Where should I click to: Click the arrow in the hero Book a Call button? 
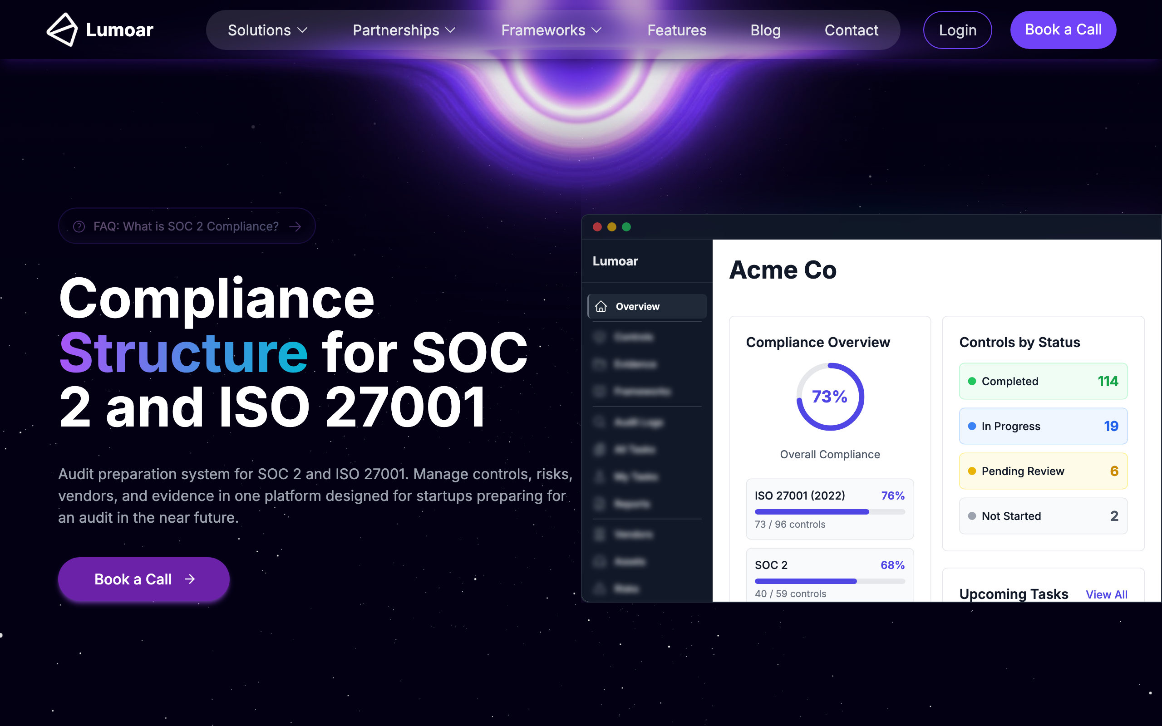(x=190, y=579)
